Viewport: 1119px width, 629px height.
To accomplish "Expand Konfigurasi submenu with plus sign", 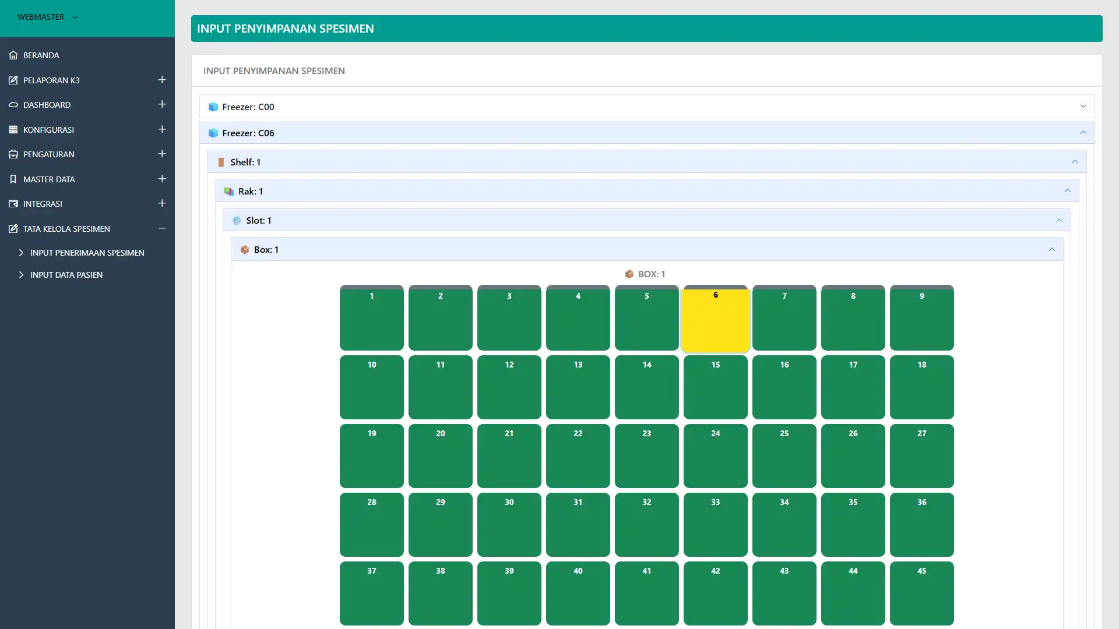I will point(162,129).
